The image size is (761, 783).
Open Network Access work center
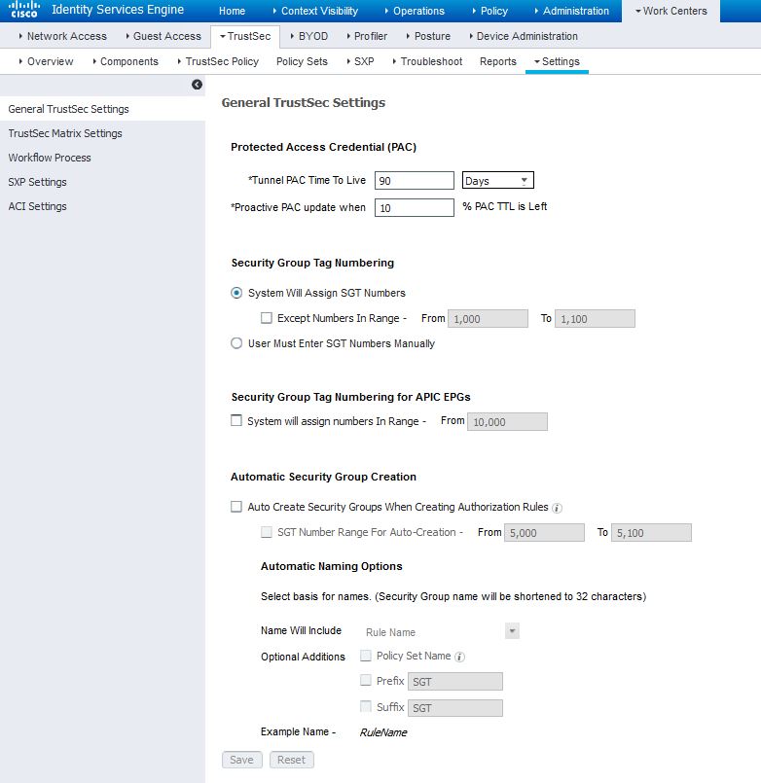(62, 36)
